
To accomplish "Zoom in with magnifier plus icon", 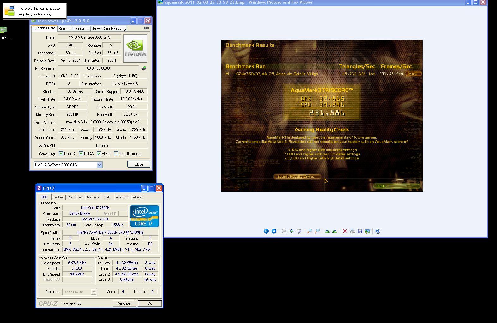I will (310, 231).
